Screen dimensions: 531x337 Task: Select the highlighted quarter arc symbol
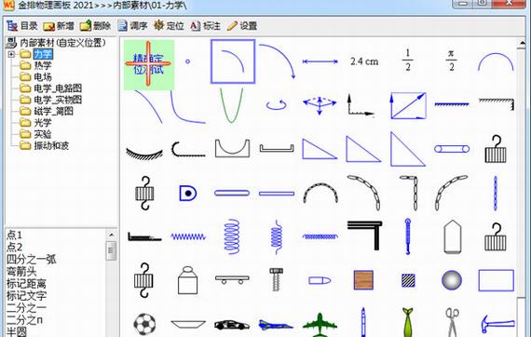(x=233, y=61)
